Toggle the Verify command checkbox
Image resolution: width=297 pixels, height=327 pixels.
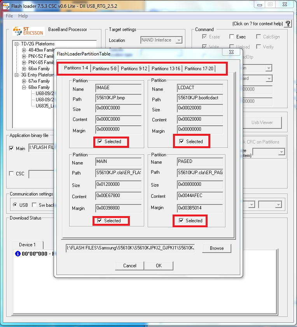click(x=259, y=47)
